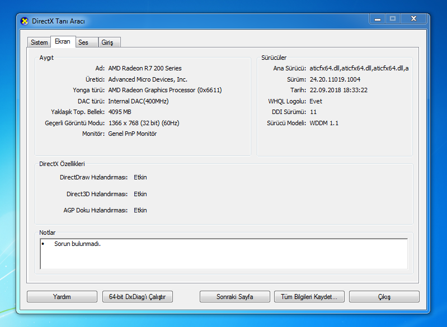Click the DirectX Özellikleri group heading
The image size is (447, 327).
pyautogui.click(x=62, y=164)
